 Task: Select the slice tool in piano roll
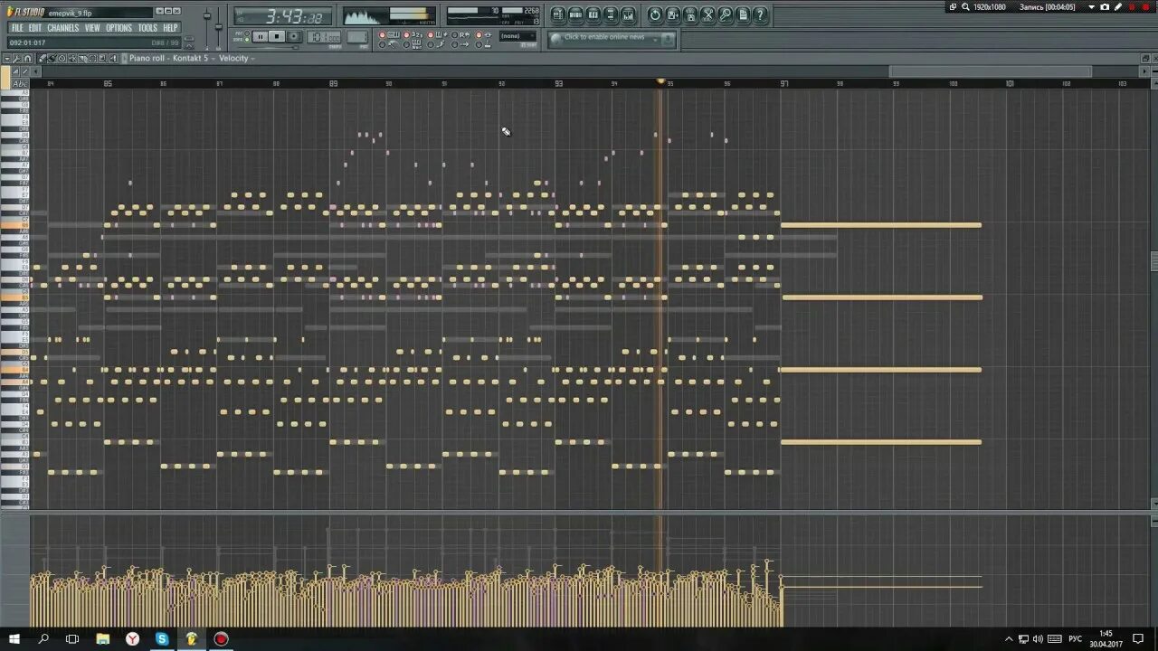(x=82, y=58)
